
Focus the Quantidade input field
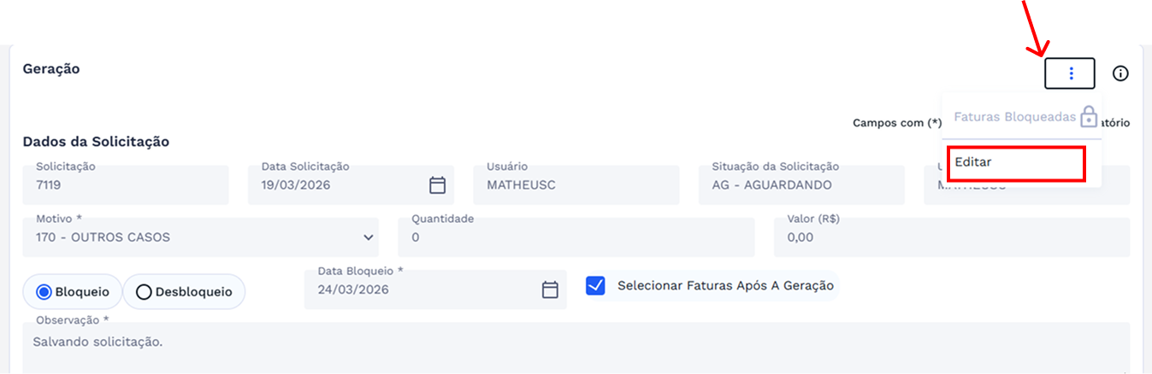coord(576,237)
